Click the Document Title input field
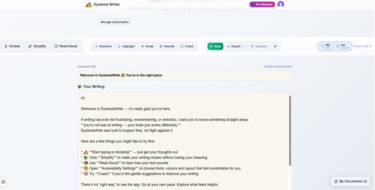This screenshot has width=375, height=190. click(x=185, y=75)
